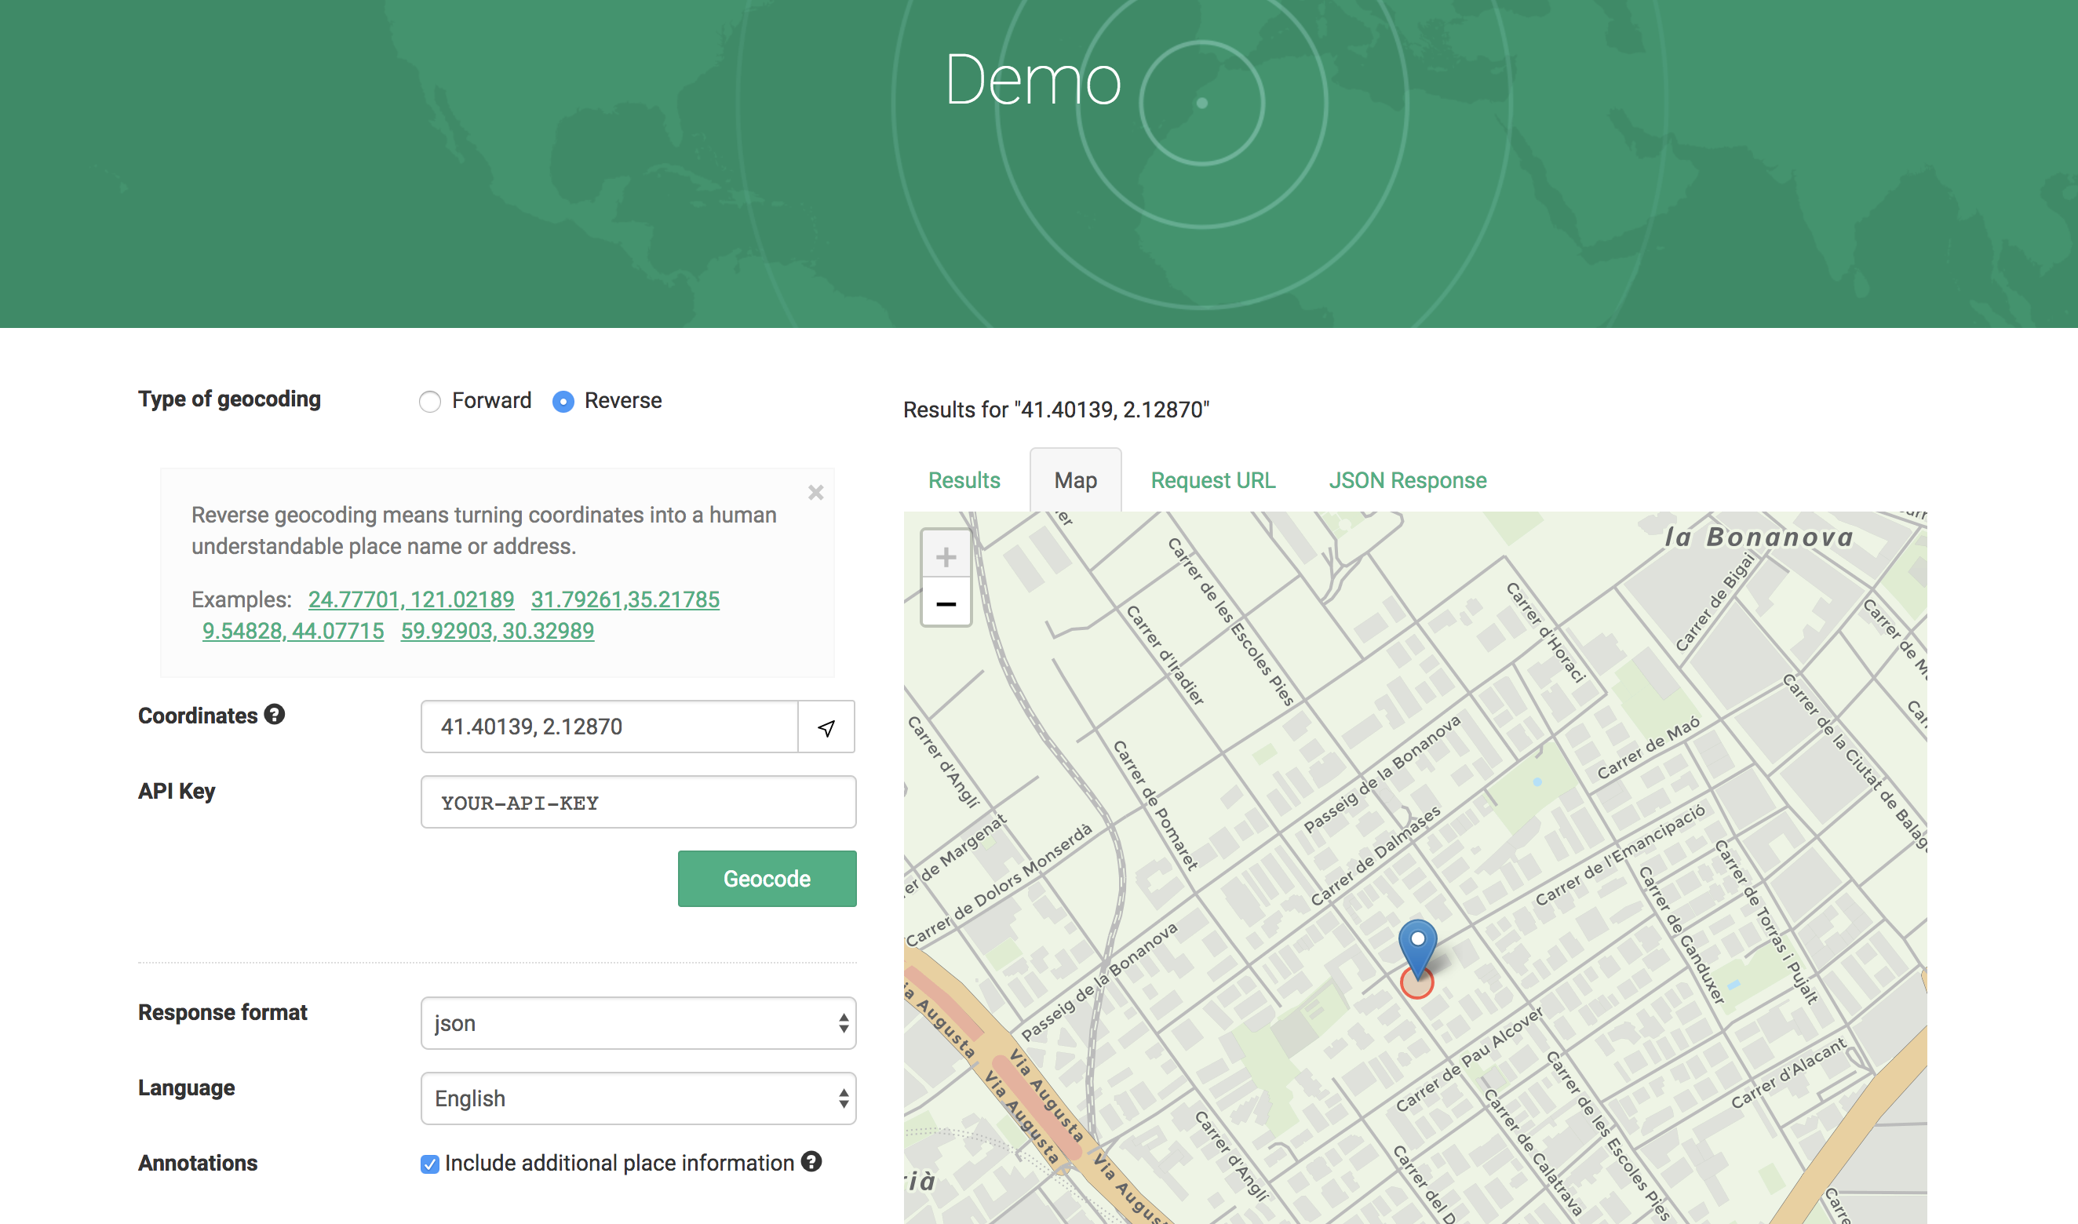Open the Coordinates help tooltip icon

click(274, 714)
